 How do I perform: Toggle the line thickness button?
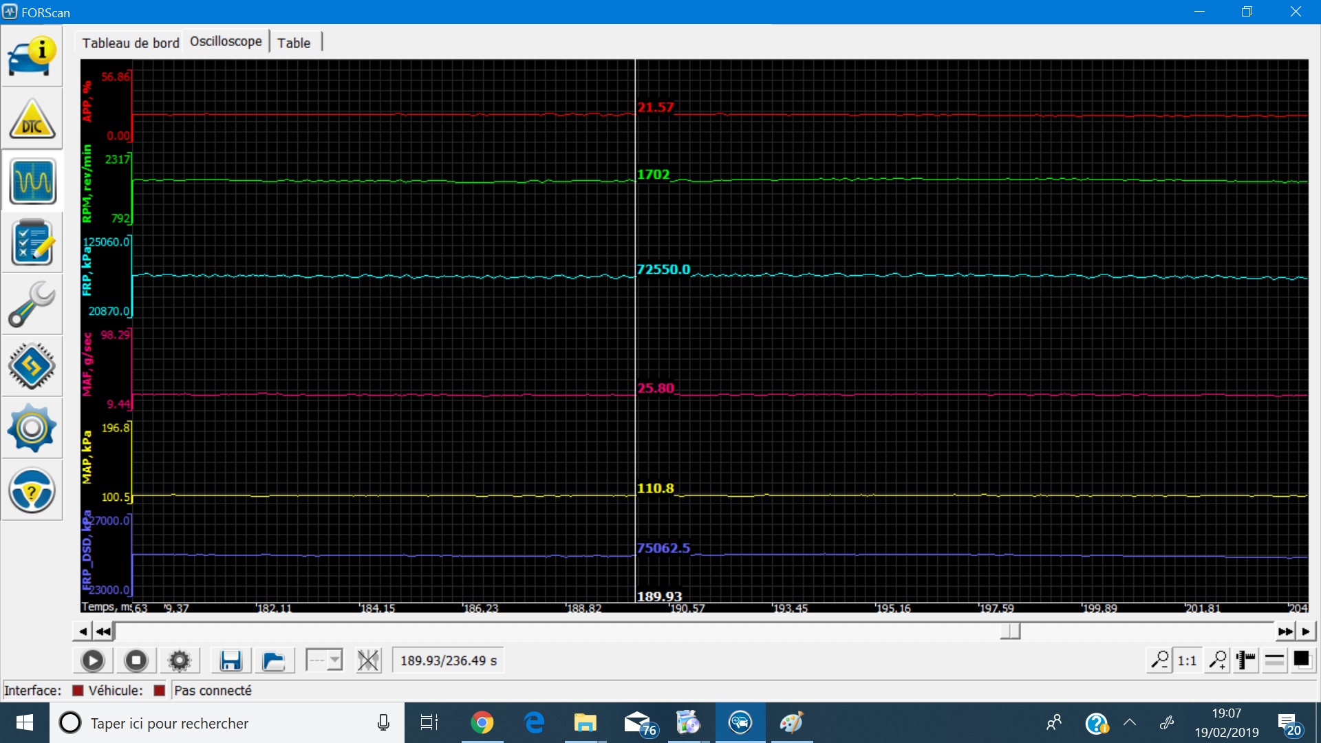1274,660
